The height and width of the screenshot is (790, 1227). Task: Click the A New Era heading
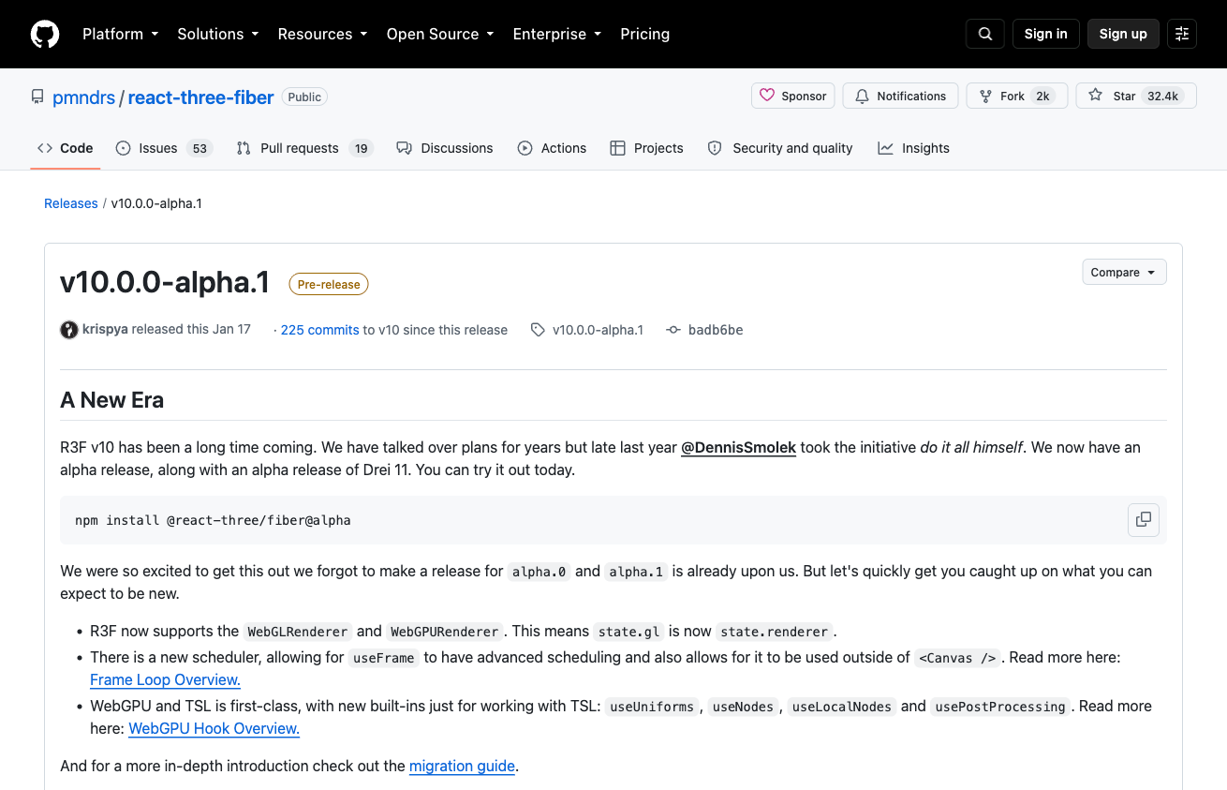point(112,400)
